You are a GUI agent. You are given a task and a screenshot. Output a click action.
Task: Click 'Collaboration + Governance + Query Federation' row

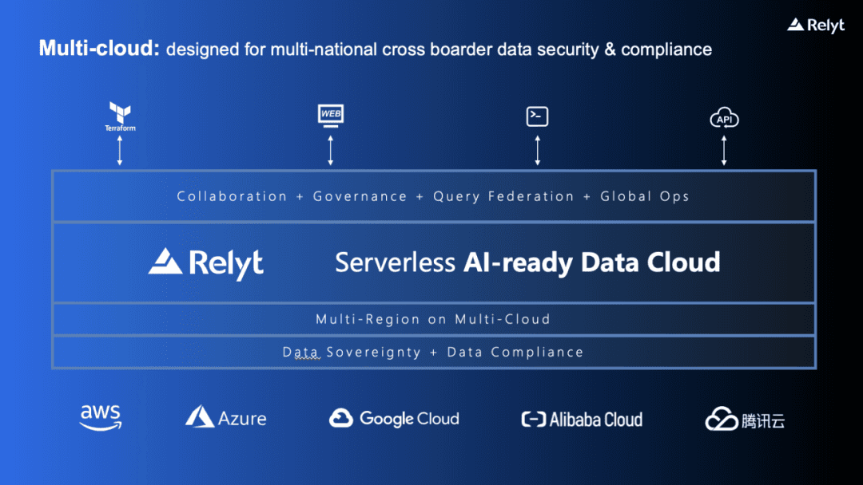(x=434, y=196)
